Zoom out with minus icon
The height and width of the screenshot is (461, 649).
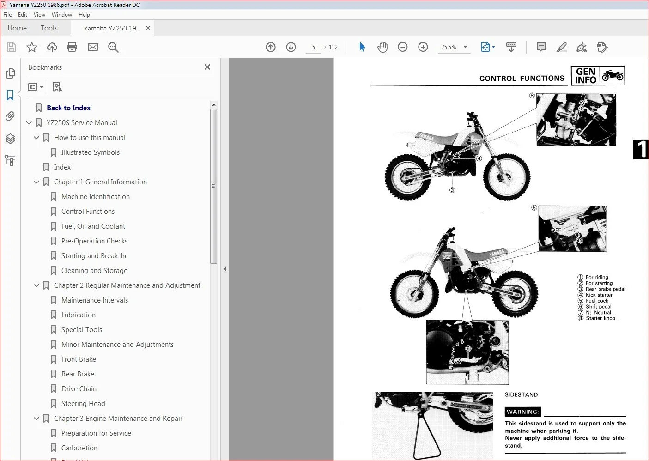pos(403,47)
